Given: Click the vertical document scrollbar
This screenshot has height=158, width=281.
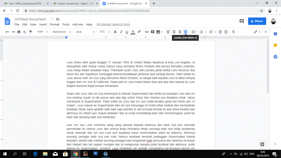Looking at the screenshot, I should [x=268, y=67].
